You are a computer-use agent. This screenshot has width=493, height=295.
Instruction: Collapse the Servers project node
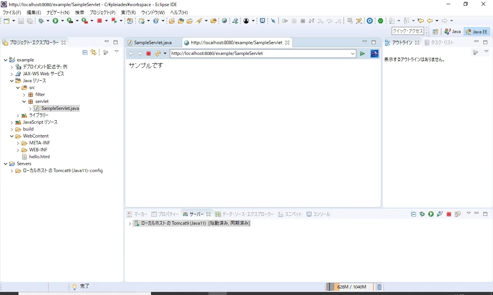[5, 164]
